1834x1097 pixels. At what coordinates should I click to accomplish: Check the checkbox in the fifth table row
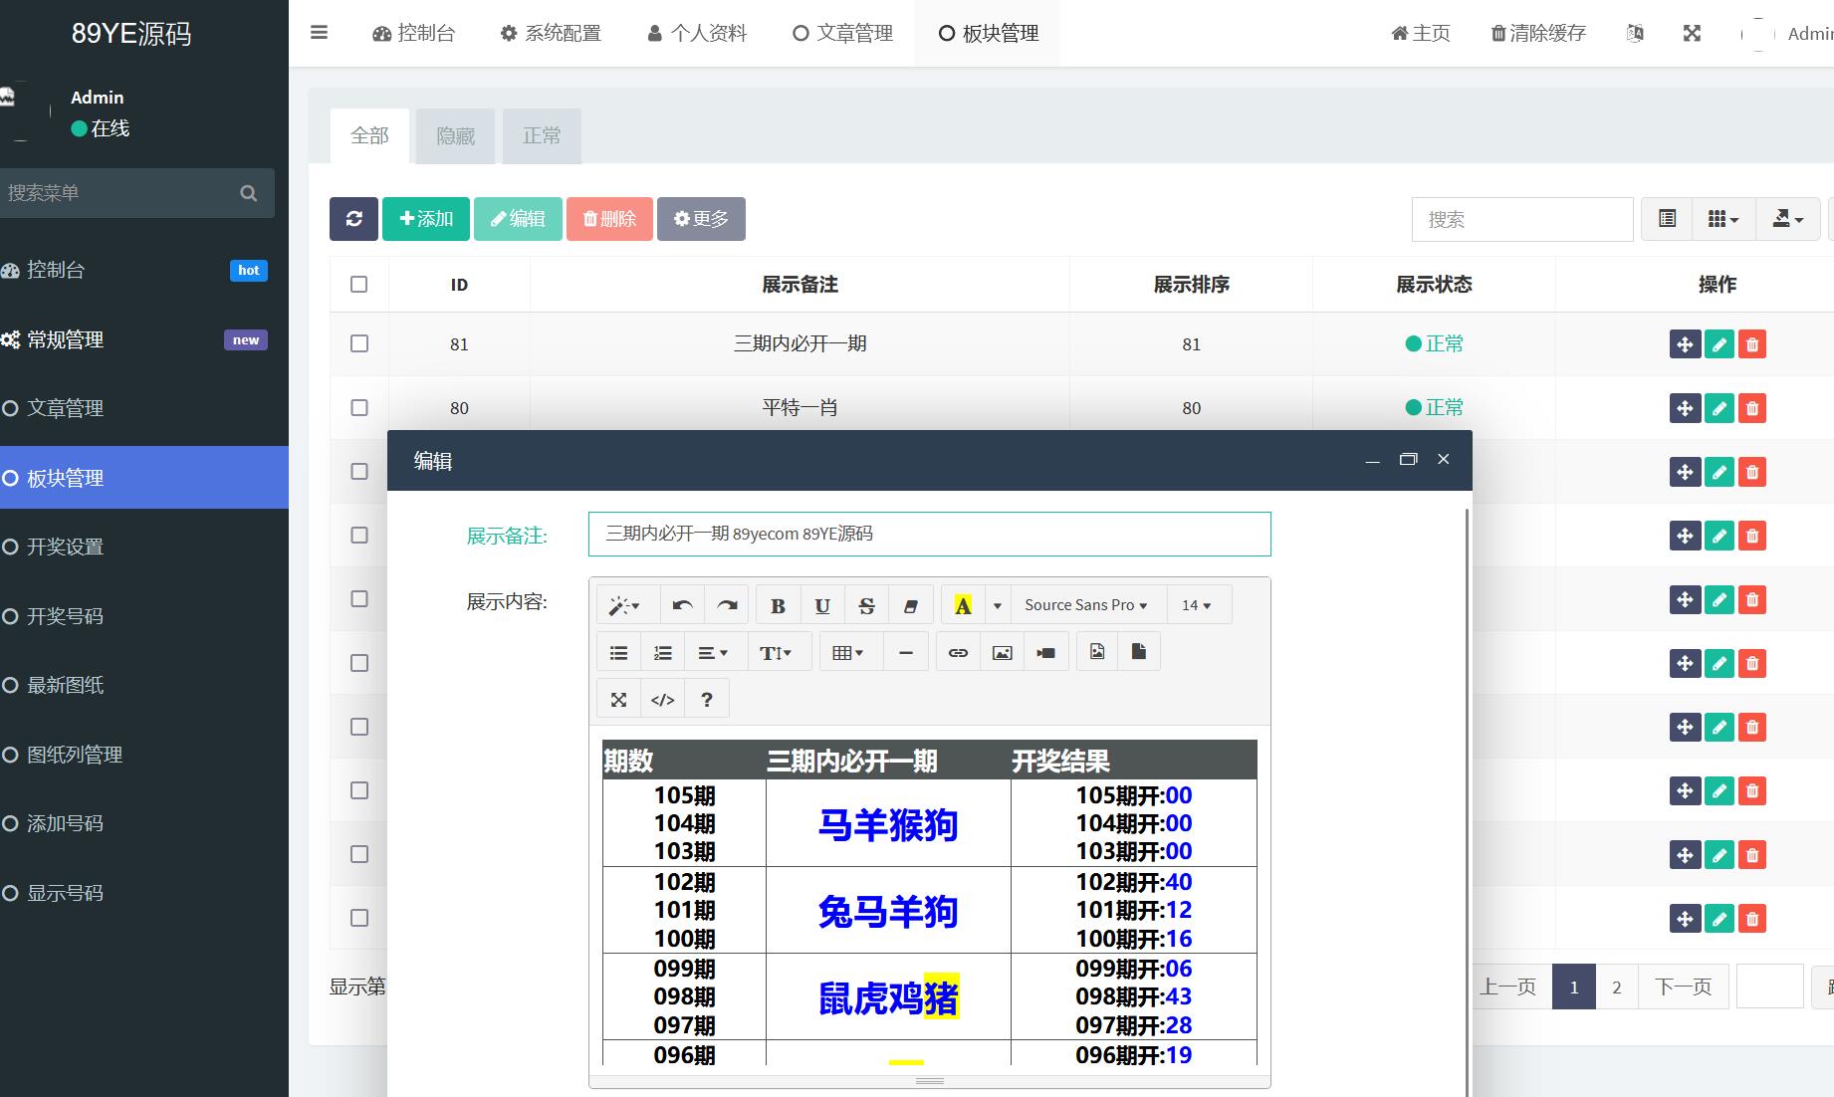click(x=359, y=598)
